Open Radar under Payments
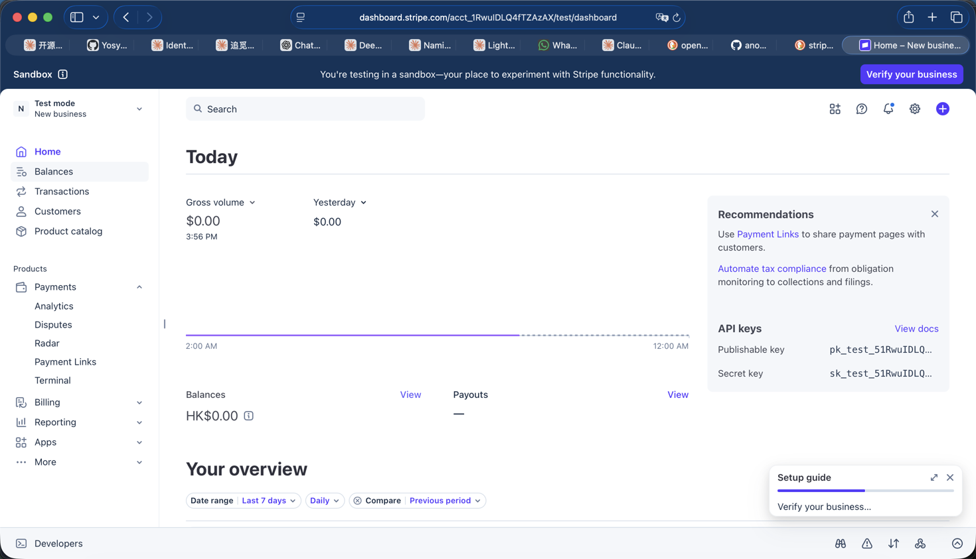The image size is (976, 559). pyautogui.click(x=47, y=343)
